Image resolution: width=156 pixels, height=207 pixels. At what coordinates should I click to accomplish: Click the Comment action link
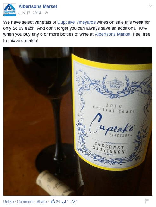[25, 202]
